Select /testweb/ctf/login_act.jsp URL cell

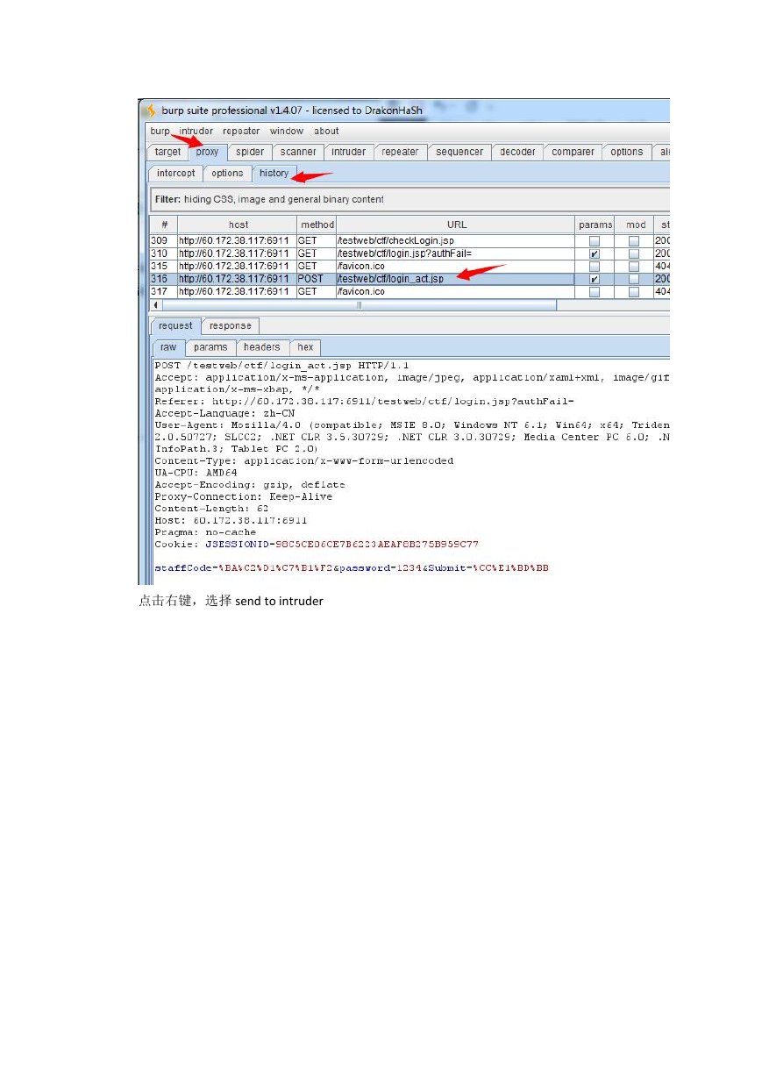tap(456, 279)
